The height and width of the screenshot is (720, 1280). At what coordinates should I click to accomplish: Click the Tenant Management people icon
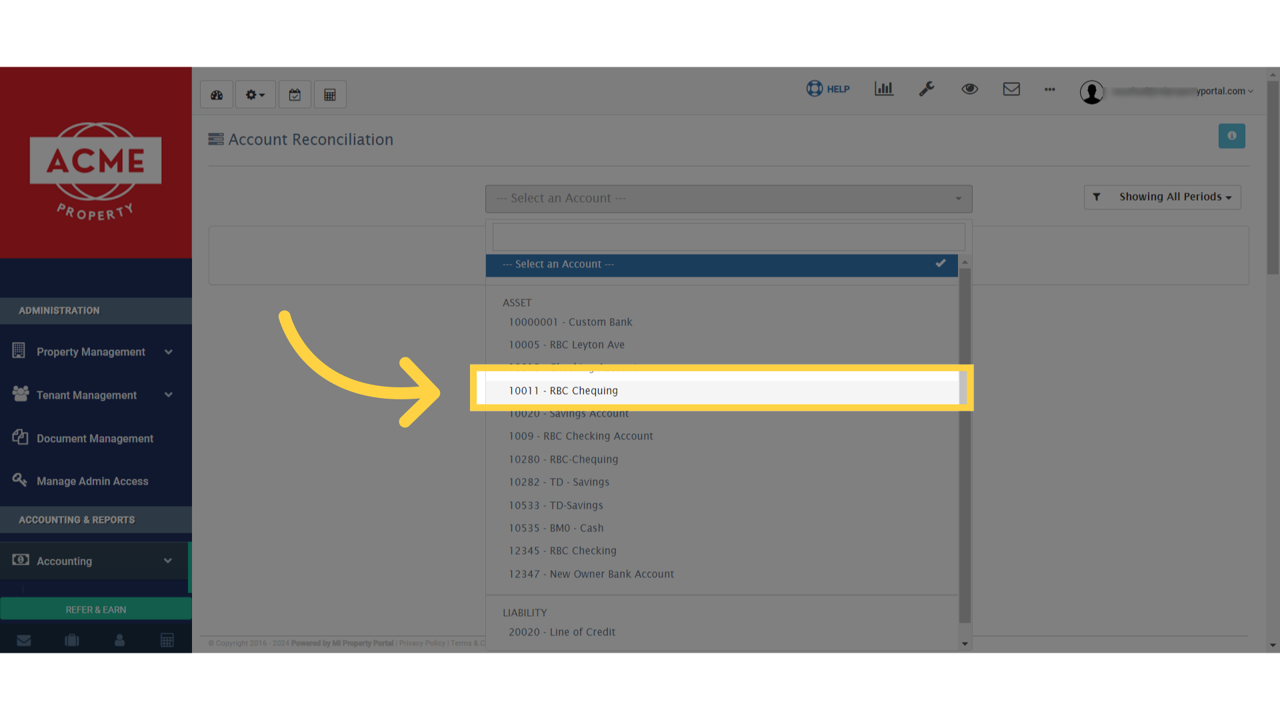(x=21, y=393)
